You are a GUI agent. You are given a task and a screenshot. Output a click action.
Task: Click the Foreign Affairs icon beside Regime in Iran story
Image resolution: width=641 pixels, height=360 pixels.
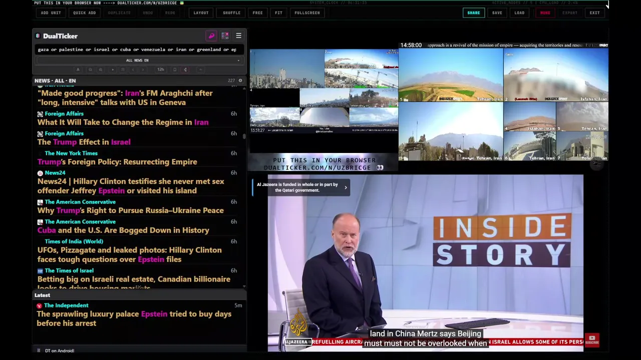click(x=40, y=114)
